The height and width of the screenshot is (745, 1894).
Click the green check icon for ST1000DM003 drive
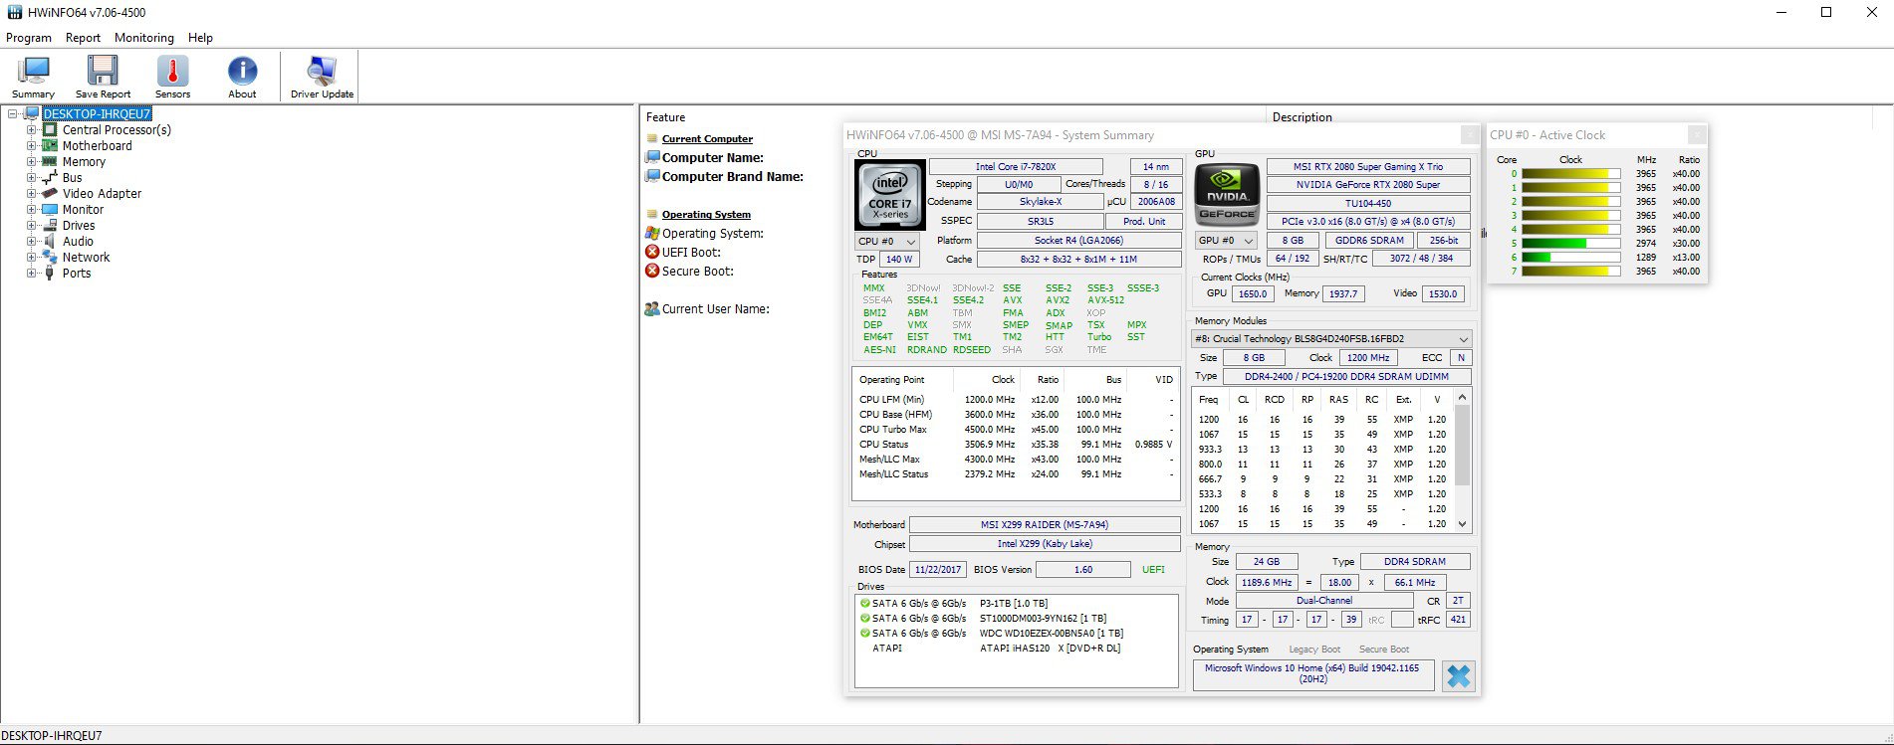click(864, 619)
